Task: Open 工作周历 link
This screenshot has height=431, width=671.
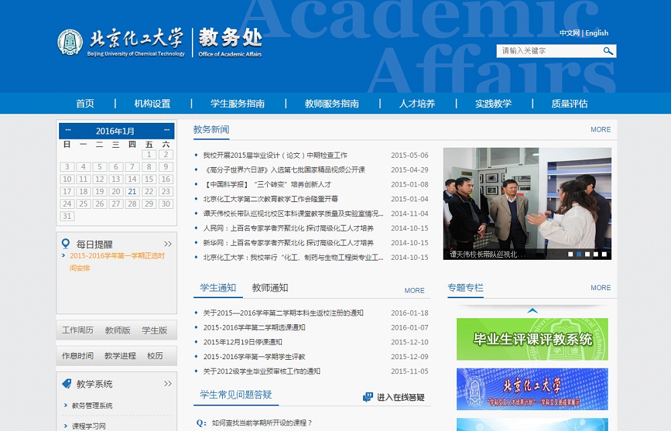Action: [77, 330]
